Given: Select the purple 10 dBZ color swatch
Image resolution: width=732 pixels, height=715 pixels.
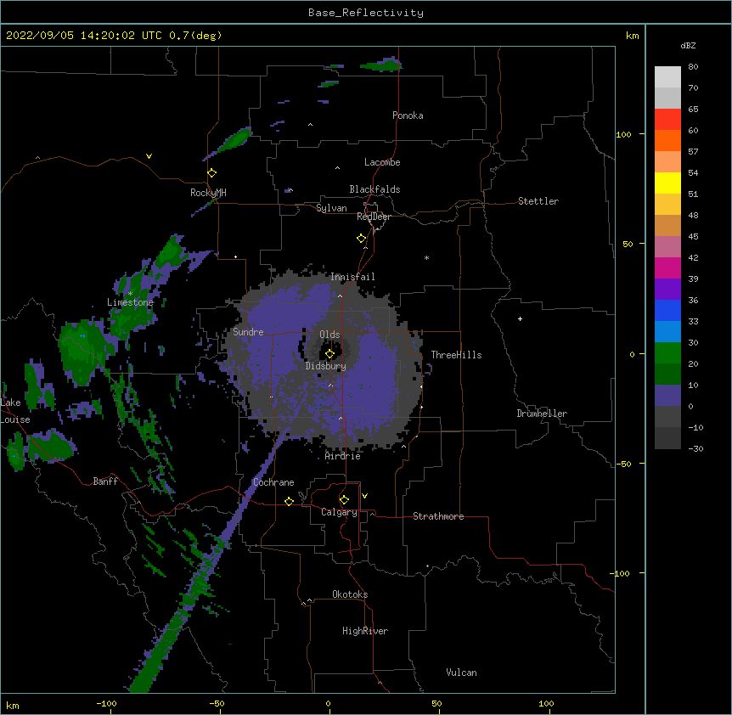Looking at the screenshot, I should point(667,396).
